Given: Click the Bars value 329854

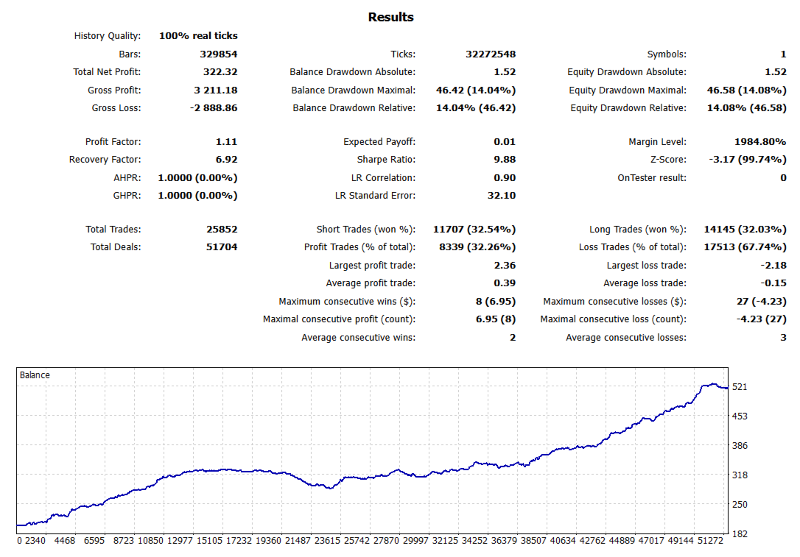Looking at the screenshot, I should [218, 54].
